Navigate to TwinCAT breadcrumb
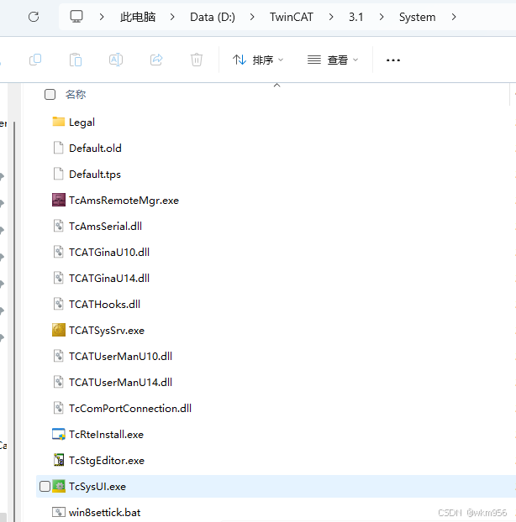The height and width of the screenshot is (522, 516). [x=292, y=17]
